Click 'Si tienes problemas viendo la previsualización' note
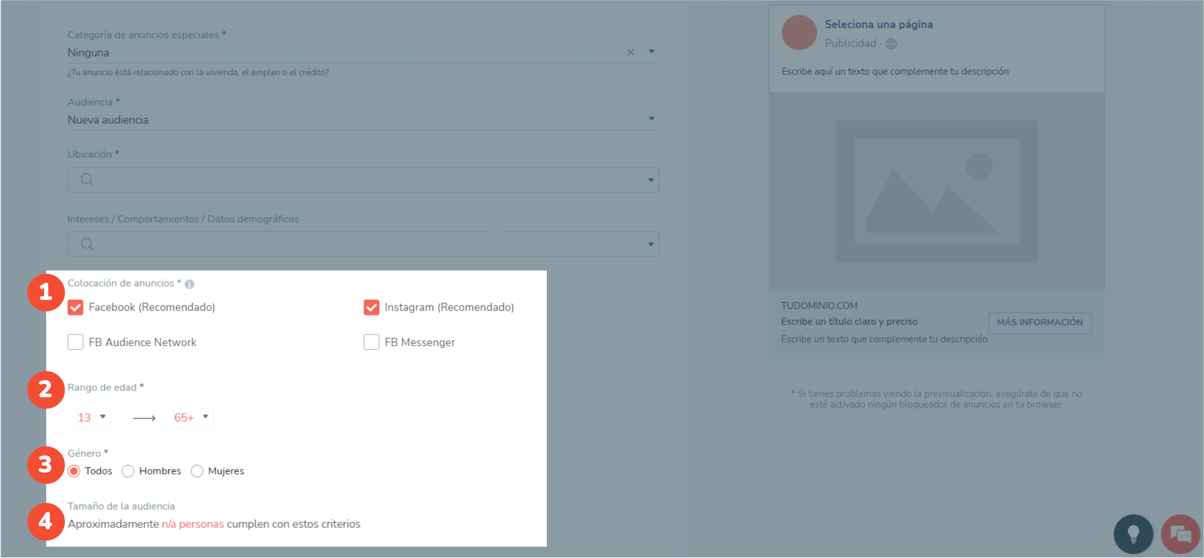 (x=936, y=399)
